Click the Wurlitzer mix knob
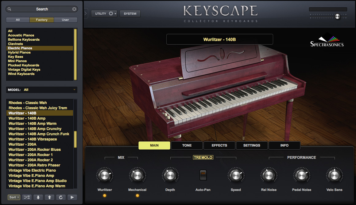The height and width of the screenshot is (205, 356). 105,175
